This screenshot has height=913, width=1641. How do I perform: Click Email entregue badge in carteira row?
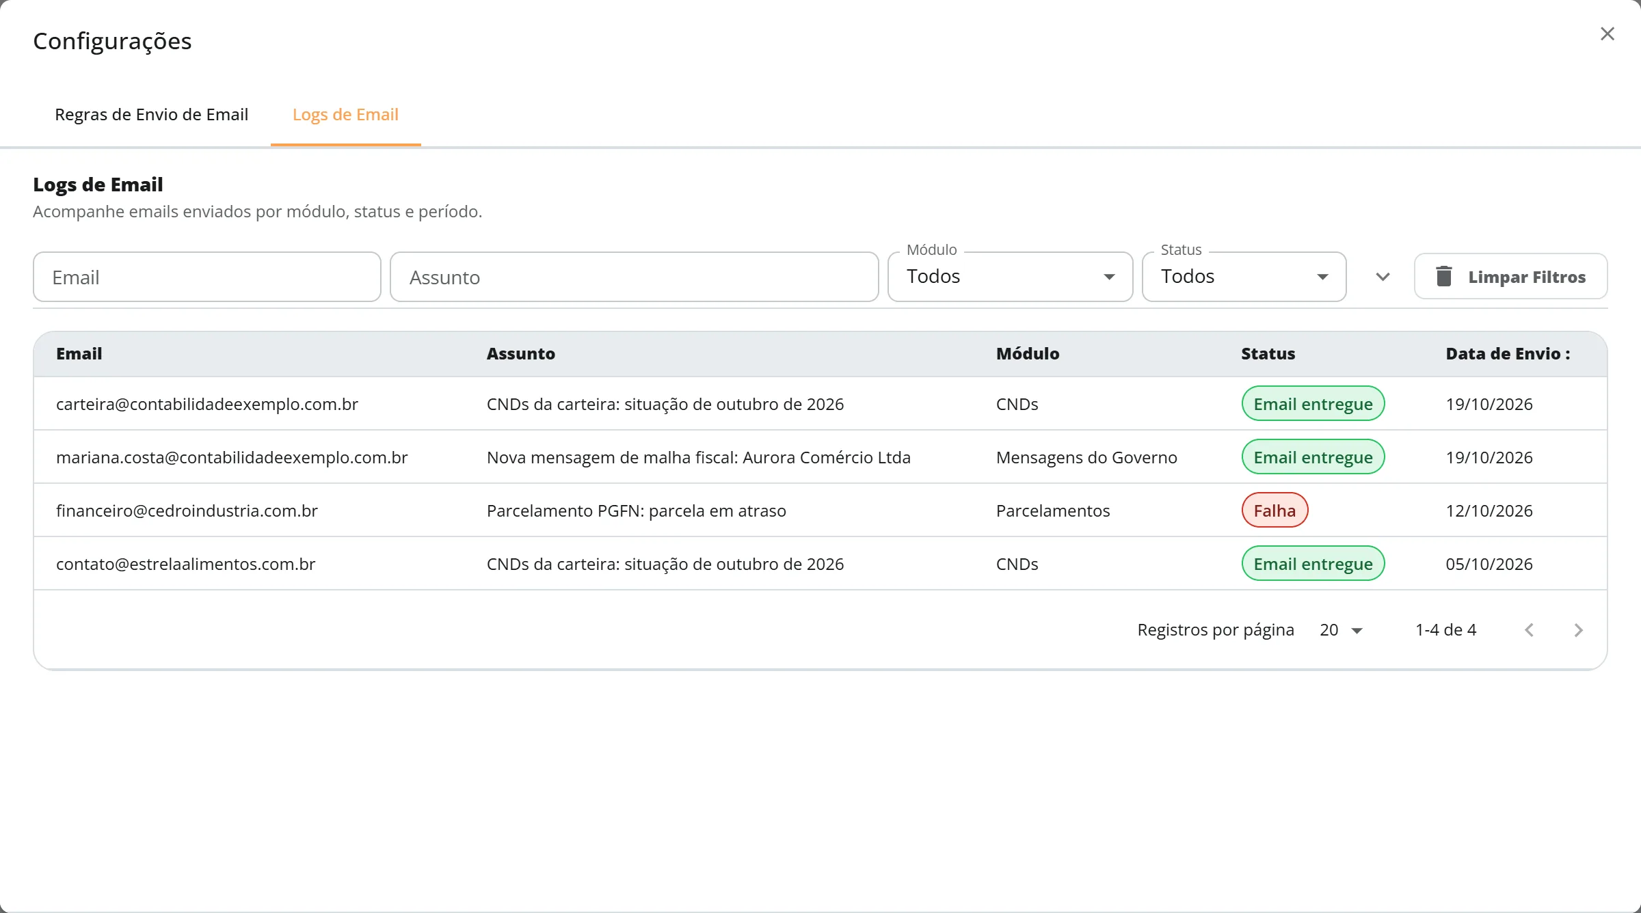1313,404
